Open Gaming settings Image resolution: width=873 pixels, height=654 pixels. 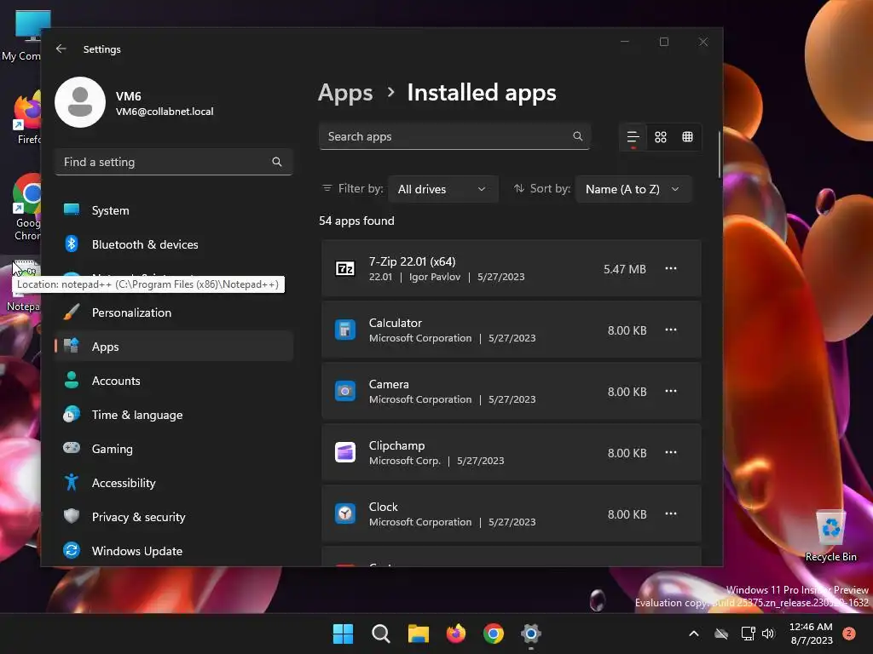(174, 449)
